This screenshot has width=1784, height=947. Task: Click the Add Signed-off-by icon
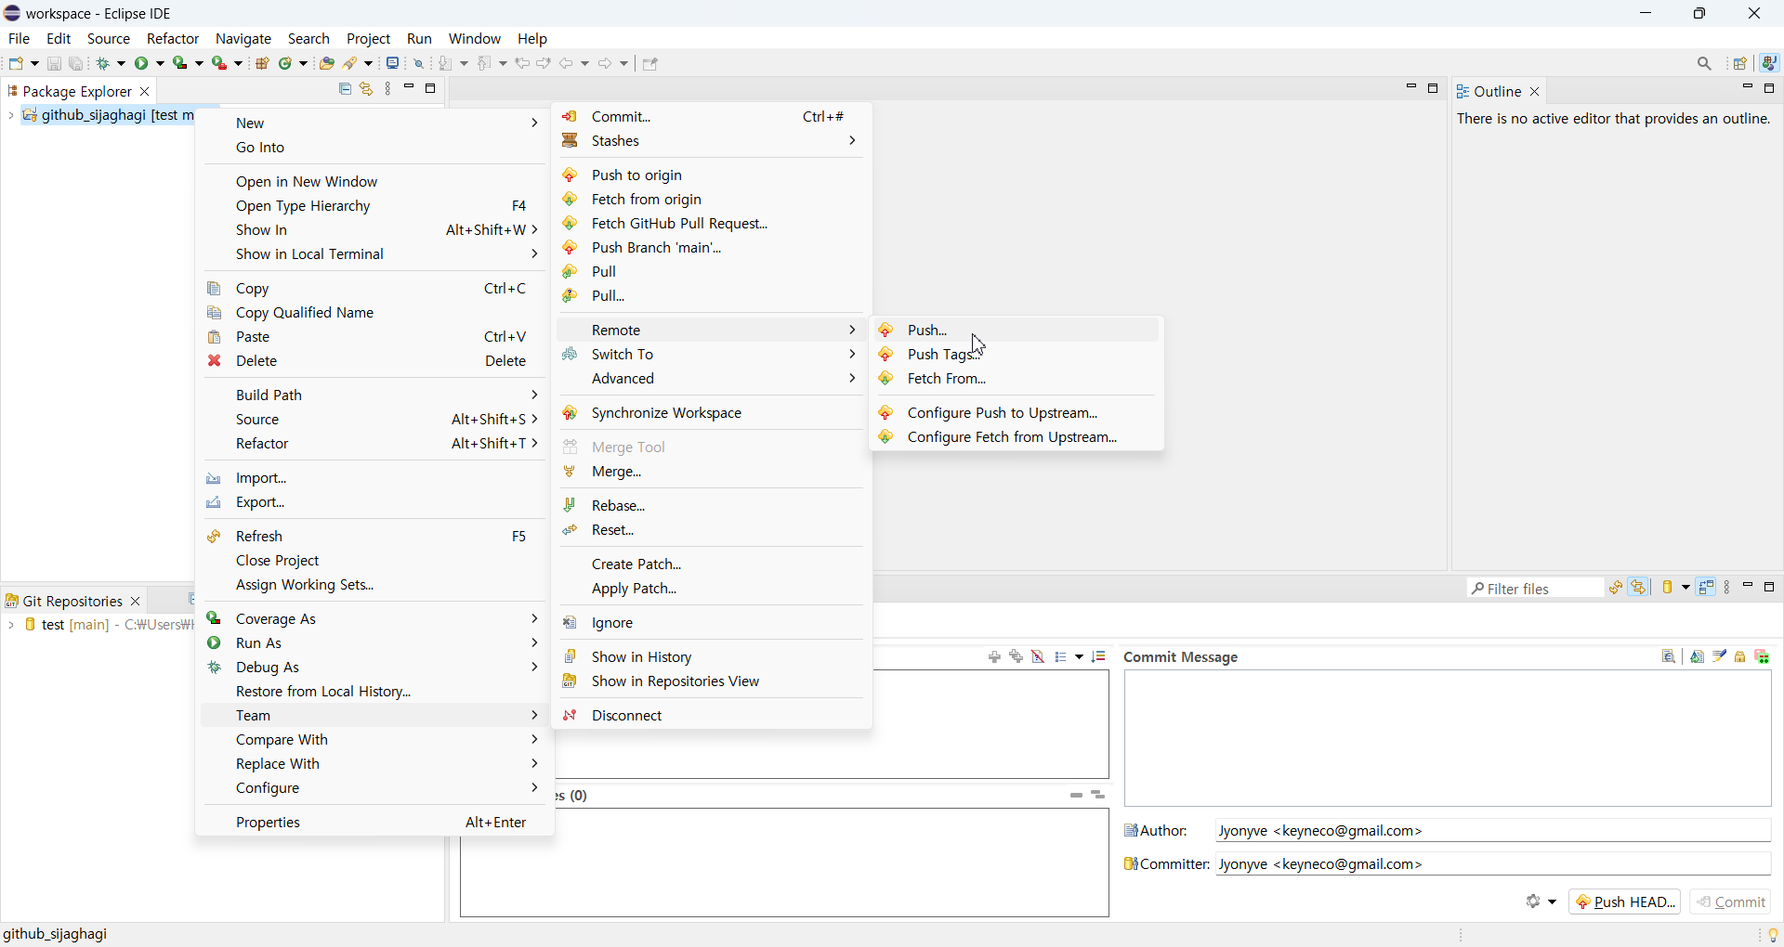pyautogui.click(x=1720, y=657)
